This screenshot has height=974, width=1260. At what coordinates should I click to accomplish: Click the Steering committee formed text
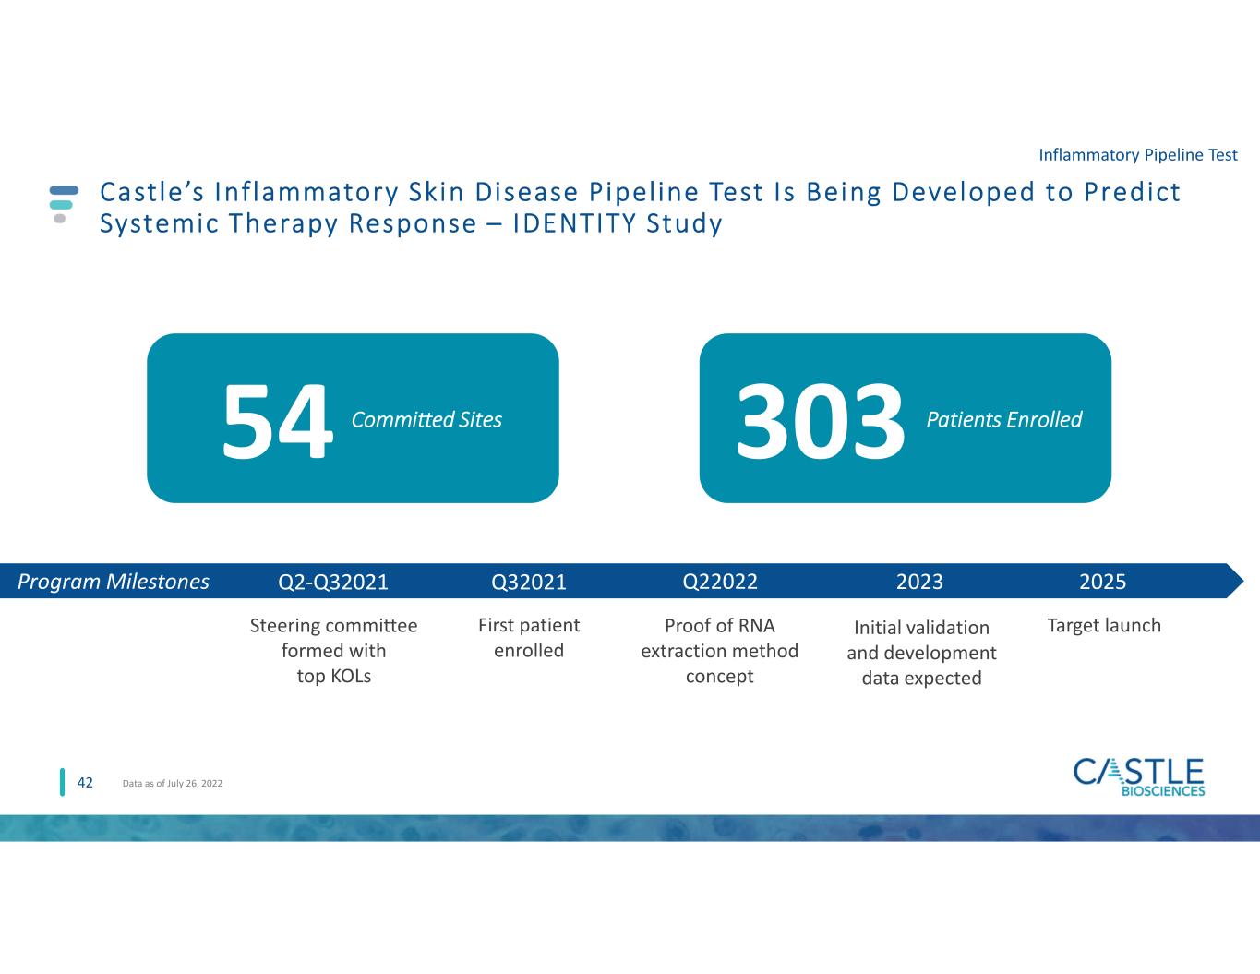333,651
